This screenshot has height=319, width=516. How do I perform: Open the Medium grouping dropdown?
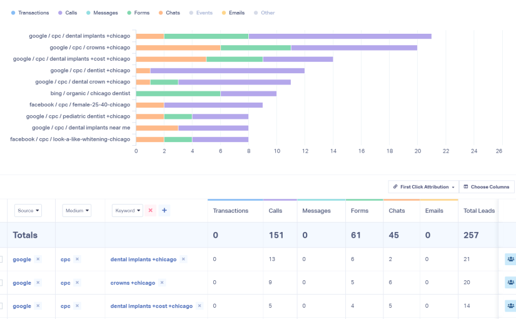pyautogui.click(x=77, y=211)
